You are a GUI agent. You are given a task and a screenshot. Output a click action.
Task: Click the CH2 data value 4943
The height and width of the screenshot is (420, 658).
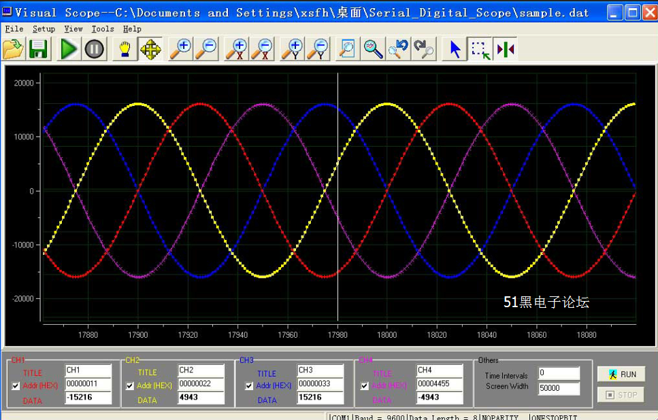point(201,398)
